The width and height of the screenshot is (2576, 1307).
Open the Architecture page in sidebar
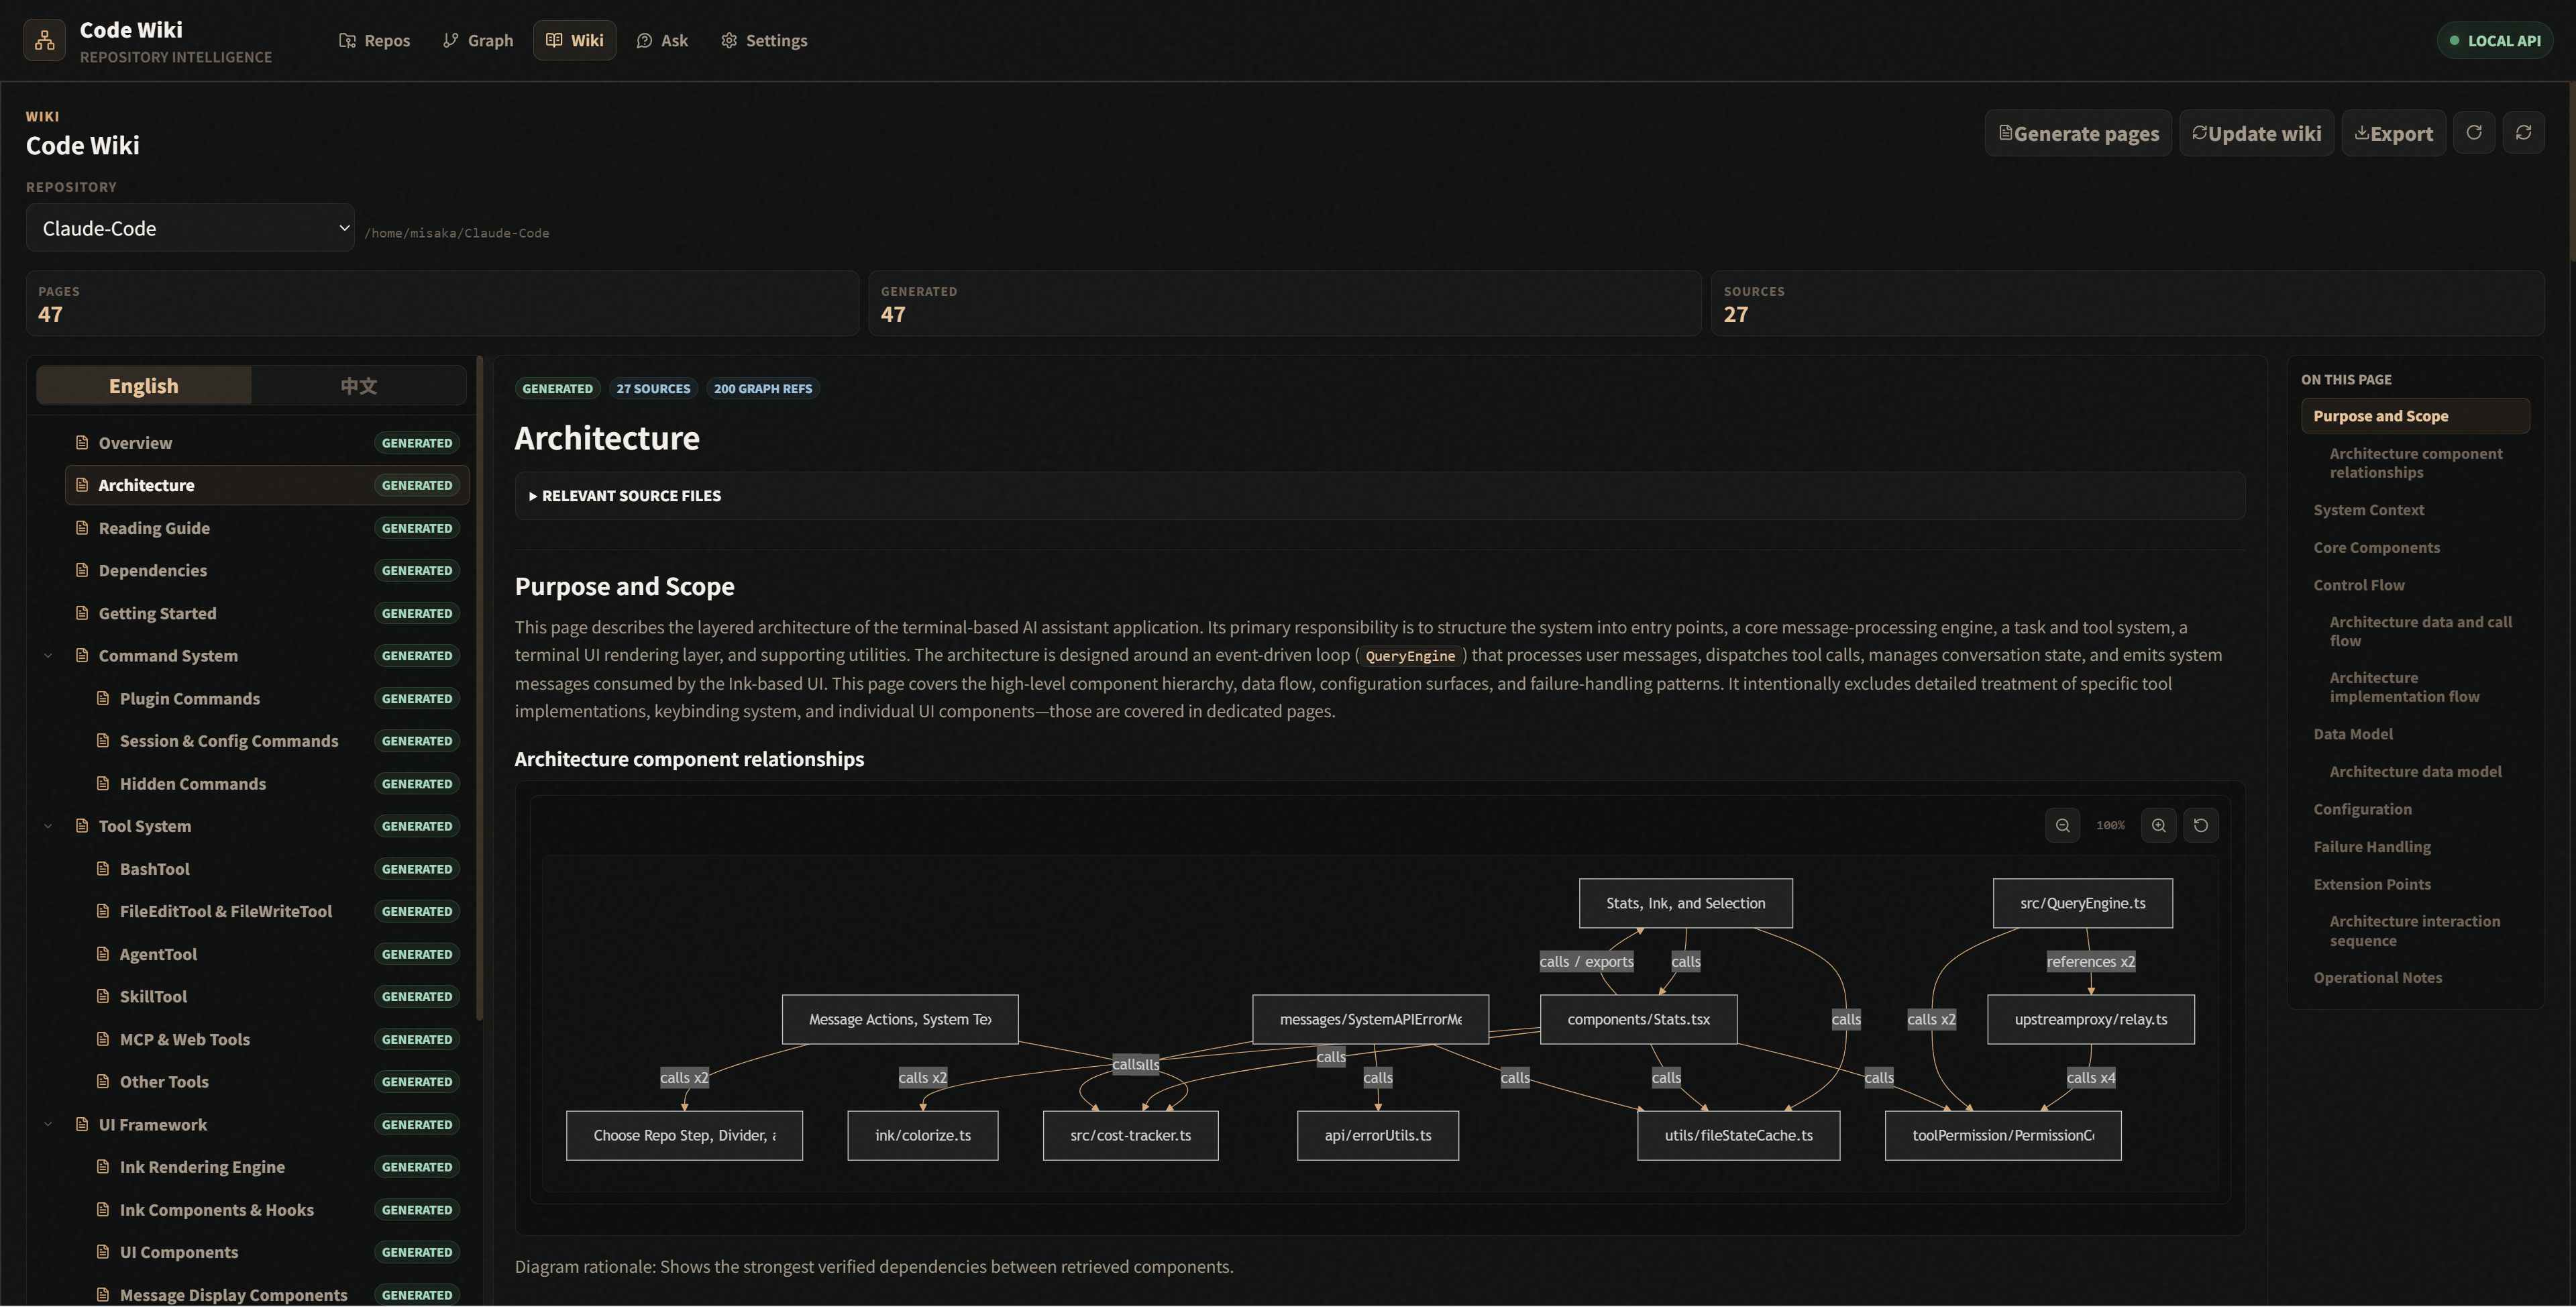coord(267,485)
